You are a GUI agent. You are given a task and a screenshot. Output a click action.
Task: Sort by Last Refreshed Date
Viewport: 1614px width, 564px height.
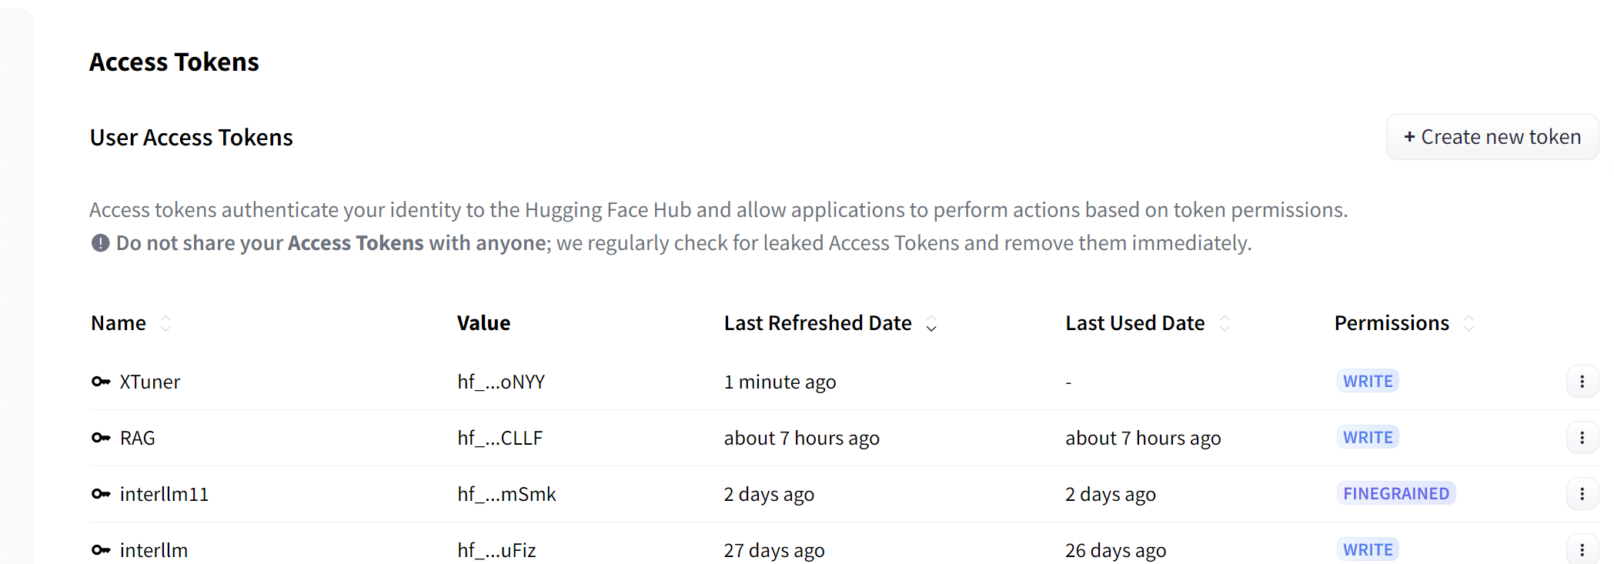point(931,323)
